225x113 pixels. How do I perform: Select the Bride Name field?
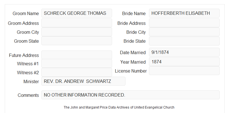pyautogui.click(x=184, y=13)
